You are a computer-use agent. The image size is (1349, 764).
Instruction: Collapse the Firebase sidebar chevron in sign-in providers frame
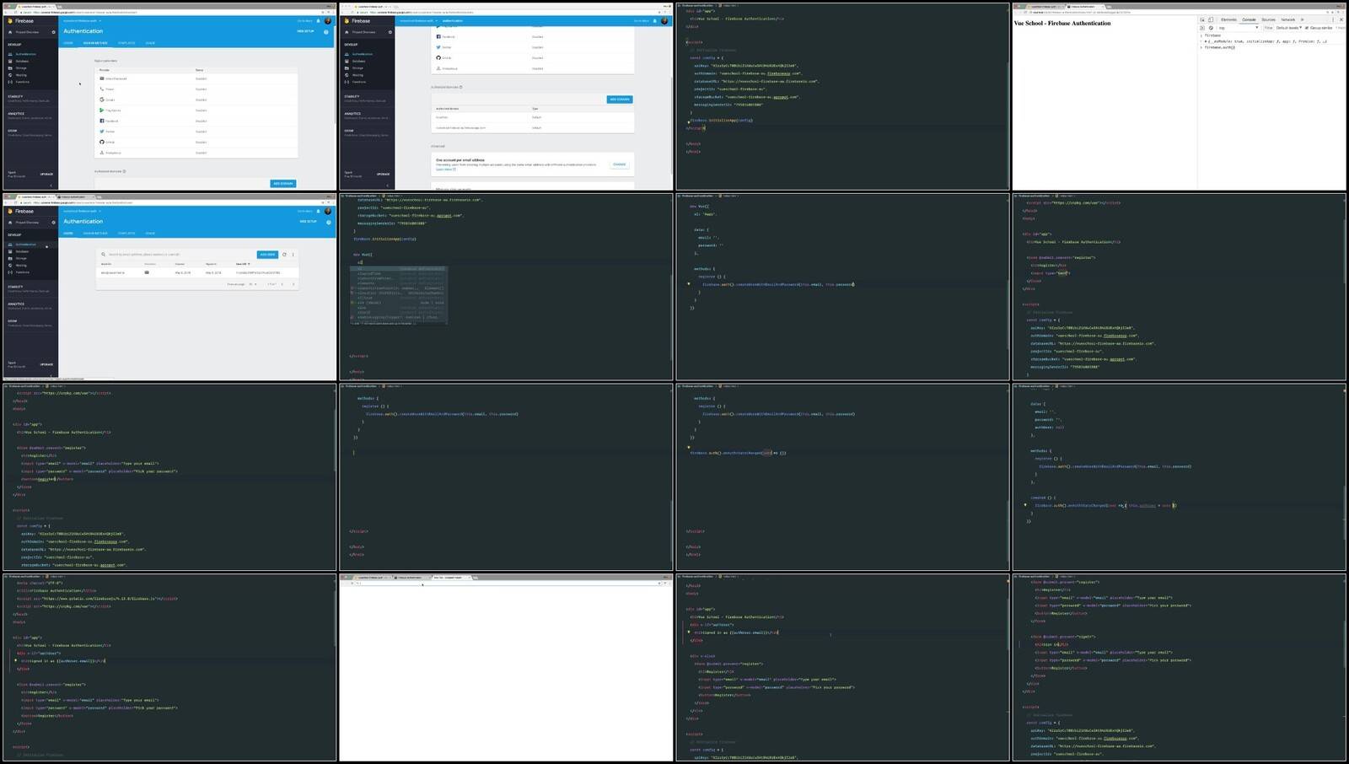point(51,186)
